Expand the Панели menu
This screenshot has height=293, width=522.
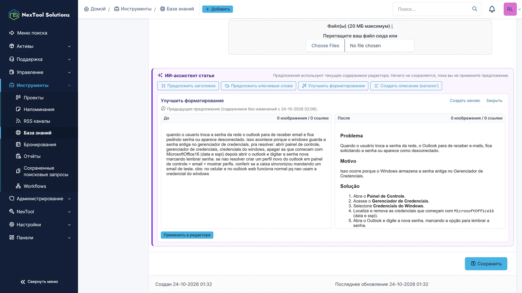tap(39, 238)
